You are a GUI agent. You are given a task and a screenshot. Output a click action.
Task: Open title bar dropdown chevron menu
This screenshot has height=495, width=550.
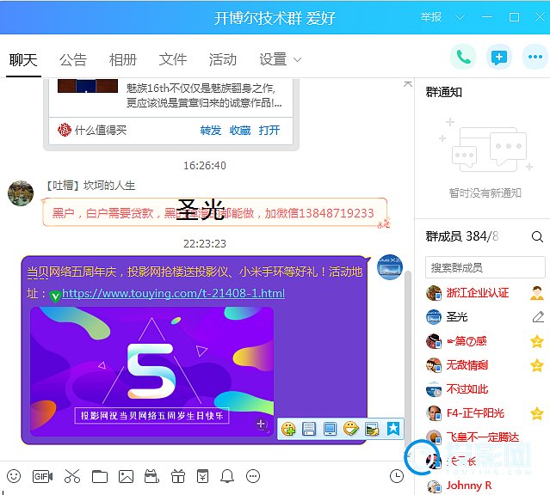click(460, 17)
